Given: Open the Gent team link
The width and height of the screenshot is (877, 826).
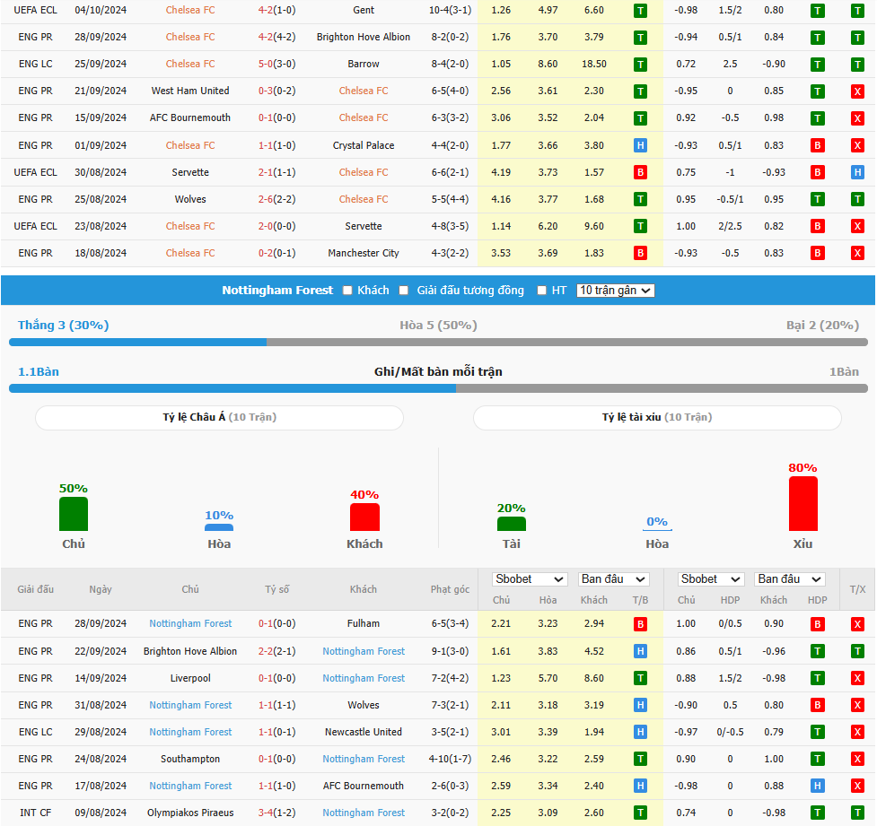Looking at the screenshot, I should point(364,11).
